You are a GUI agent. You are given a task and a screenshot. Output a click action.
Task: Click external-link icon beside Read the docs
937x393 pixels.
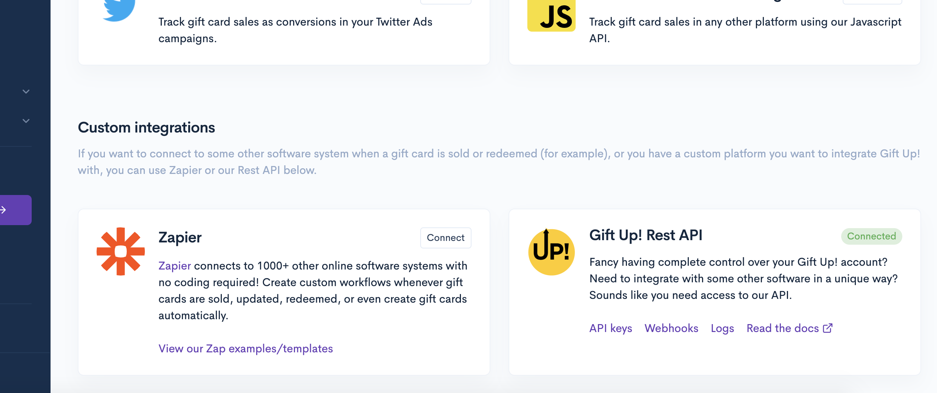coord(828,328)
